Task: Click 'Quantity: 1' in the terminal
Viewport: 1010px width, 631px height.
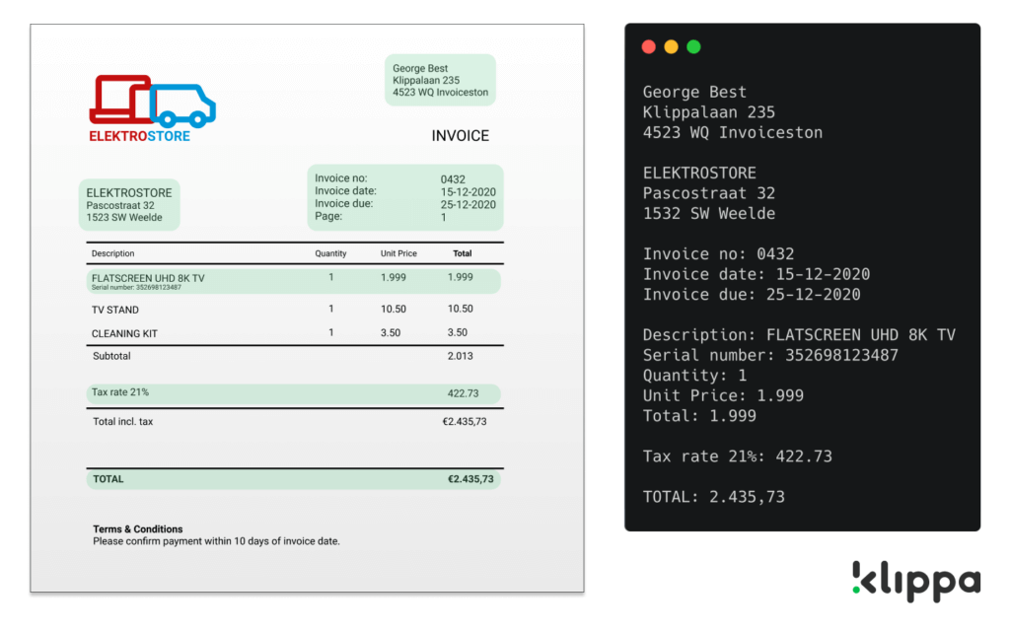Action: [x=694, y=376]
